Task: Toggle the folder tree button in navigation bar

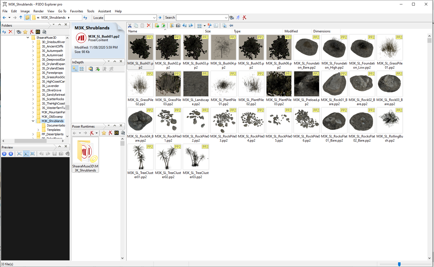Action: click(27, 18)
